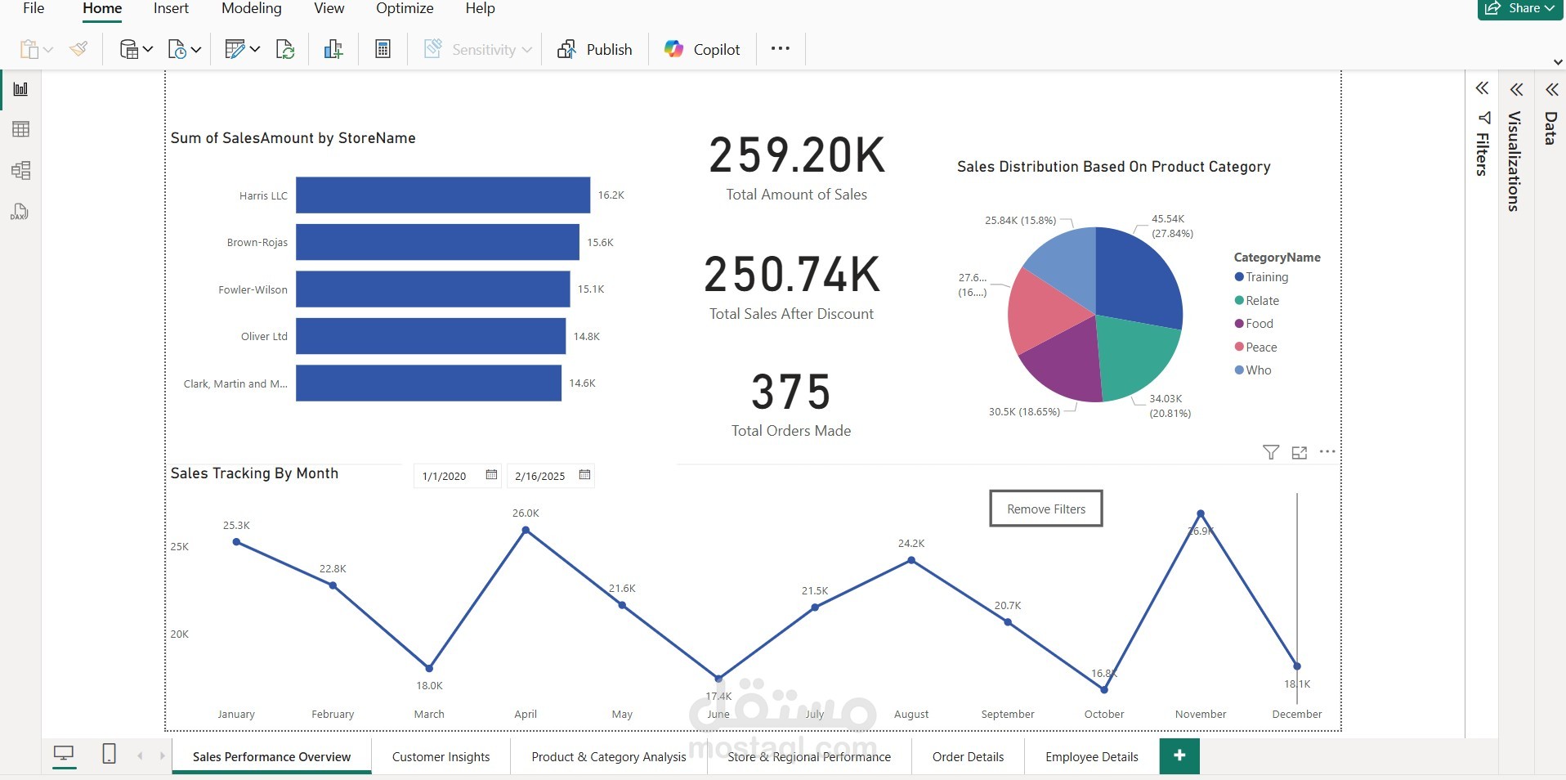Go to Customer Insights page tab
This screenshot has height=780, width=1566.
[441, 756]
